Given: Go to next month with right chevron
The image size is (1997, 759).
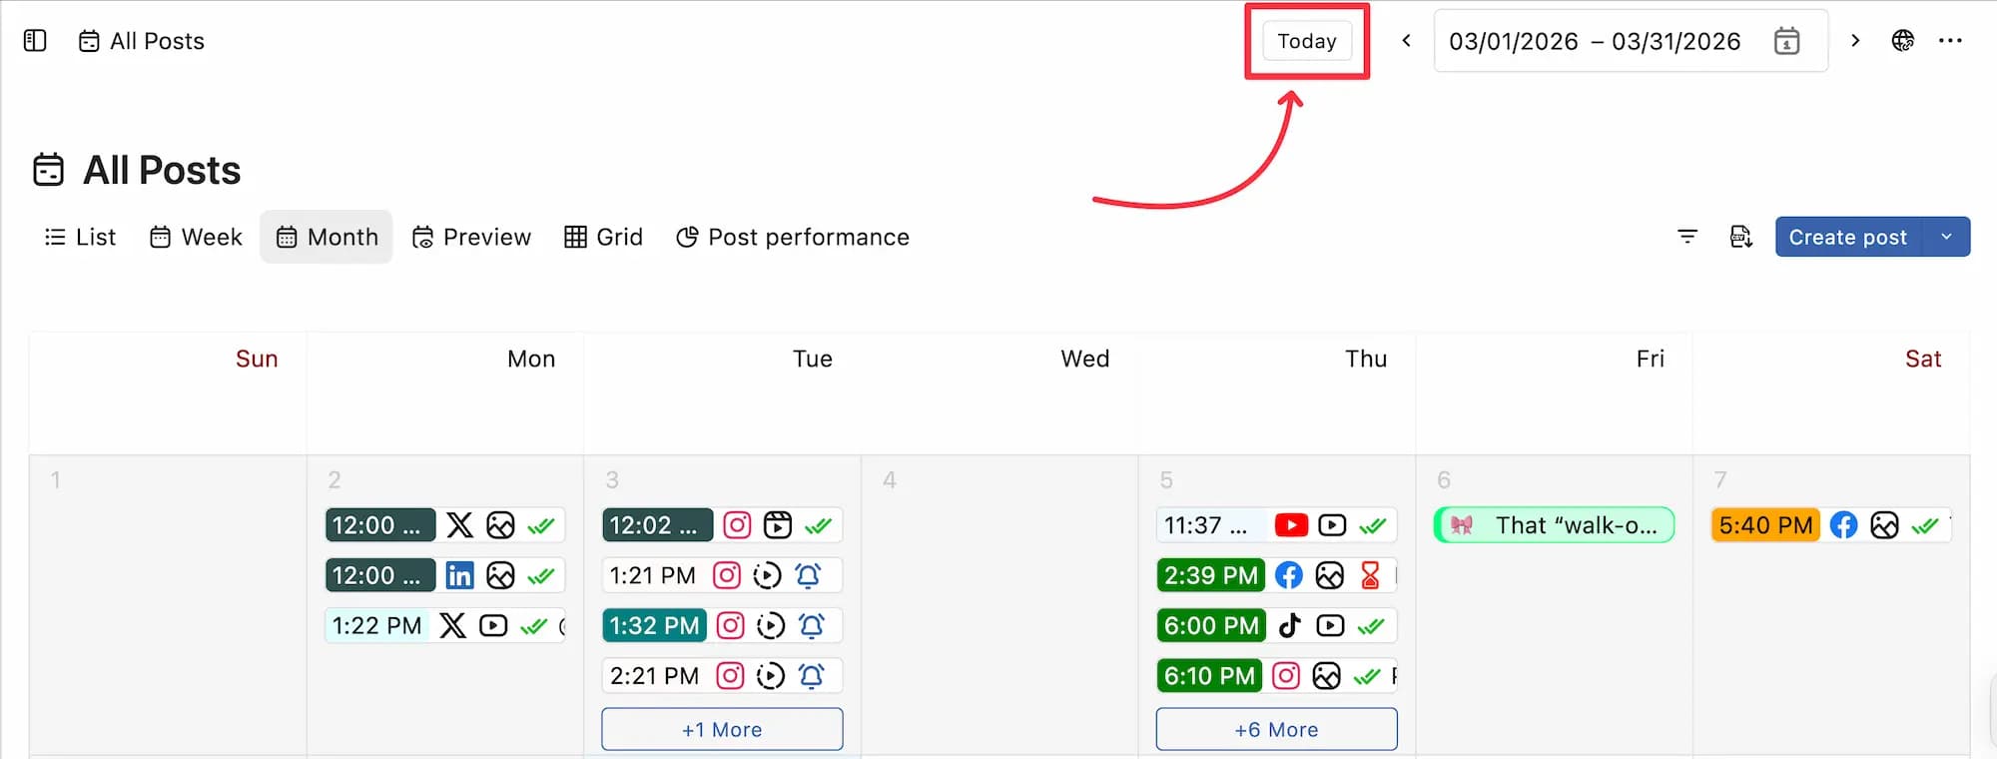Looking at the screenshot, I should click(1855, 41).
